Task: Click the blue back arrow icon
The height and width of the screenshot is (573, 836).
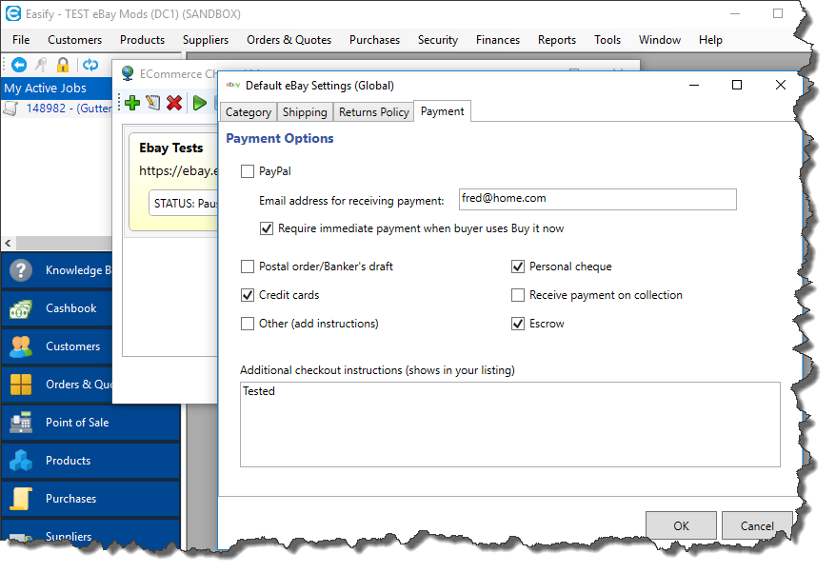Action: pyautogui.click(x=19, y=65)
